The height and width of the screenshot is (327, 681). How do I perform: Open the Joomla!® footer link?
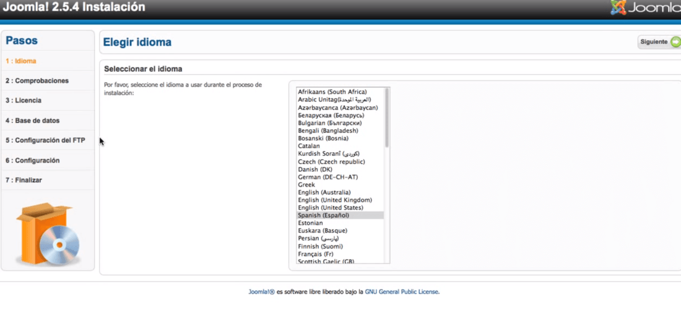[x=261, y=292]
